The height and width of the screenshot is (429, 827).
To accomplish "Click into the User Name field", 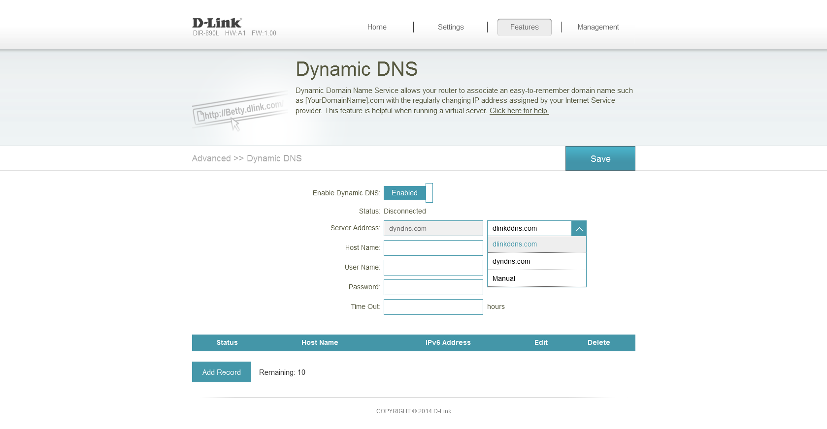I will [x=433, y=268].
